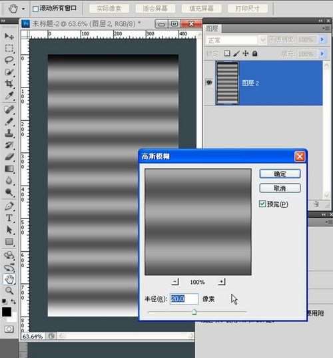Expand the layer fill slider arrow
333x358 pixels.
click(x=322, y=53)
